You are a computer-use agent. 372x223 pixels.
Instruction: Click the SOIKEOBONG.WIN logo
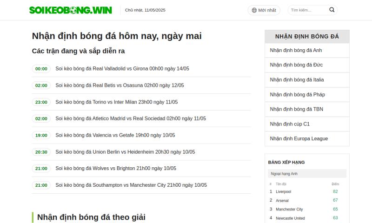tap(71, 10)
